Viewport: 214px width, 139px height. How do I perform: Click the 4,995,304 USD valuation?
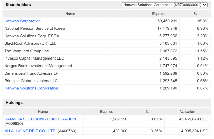point(195,131)
